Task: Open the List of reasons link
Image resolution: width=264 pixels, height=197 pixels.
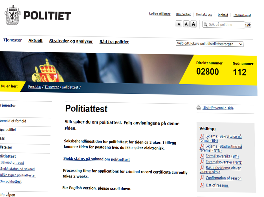Action: (217, 185)
